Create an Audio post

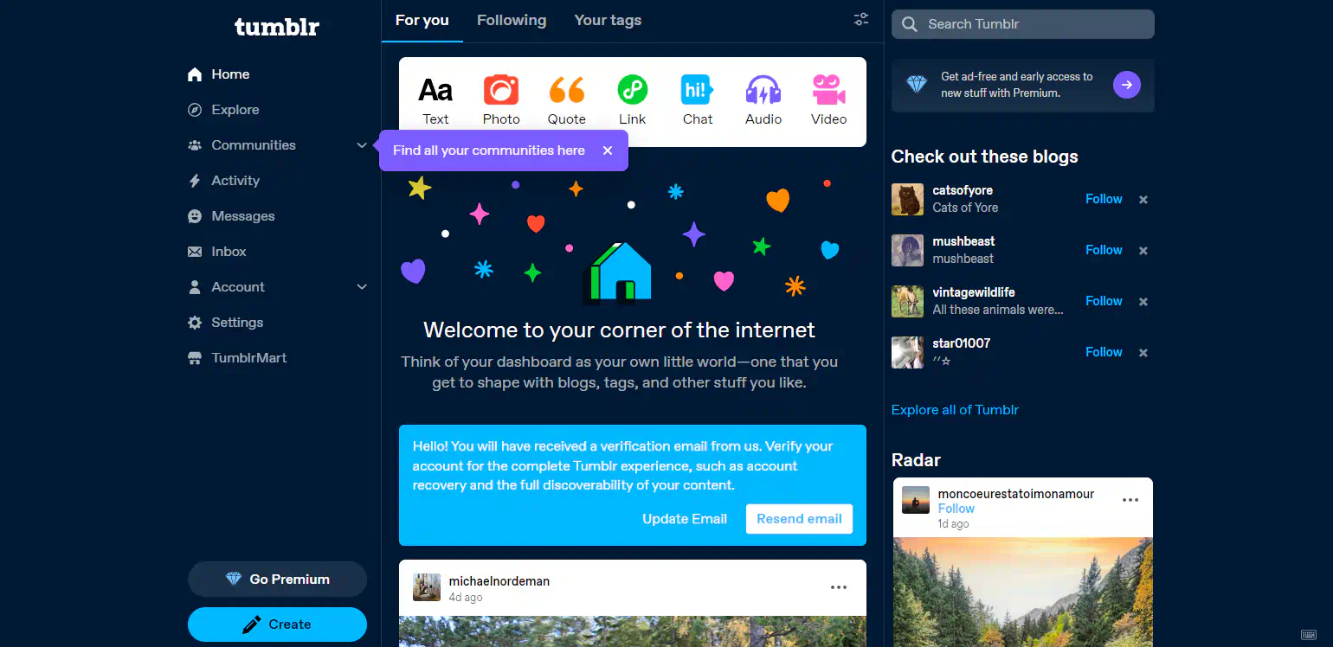click(x=763, y=98)
